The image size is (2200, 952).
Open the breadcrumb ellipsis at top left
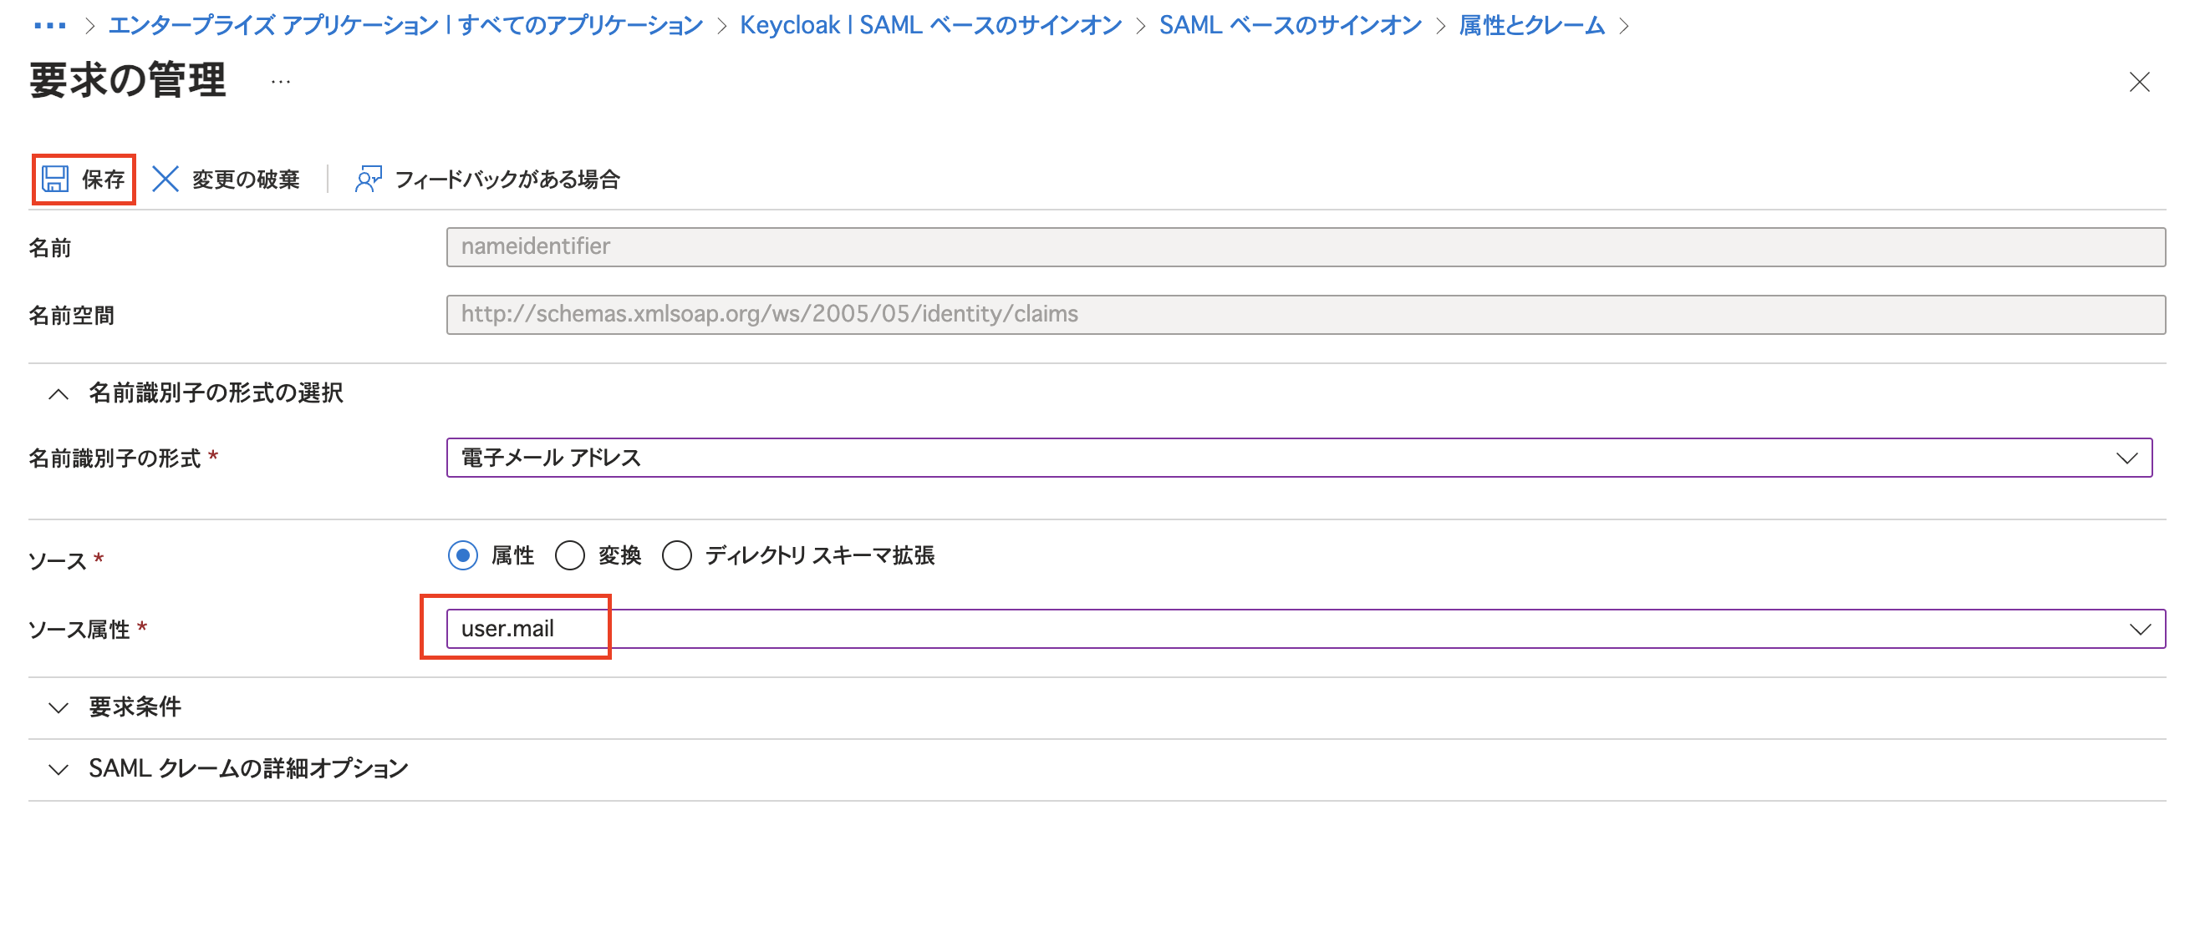pyautogui.click(x=49, y=26)
